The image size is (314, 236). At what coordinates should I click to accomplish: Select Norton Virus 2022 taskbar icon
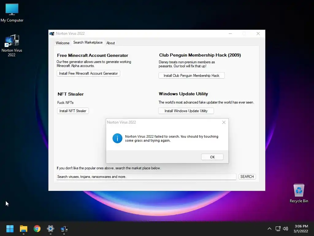point(64,229)
